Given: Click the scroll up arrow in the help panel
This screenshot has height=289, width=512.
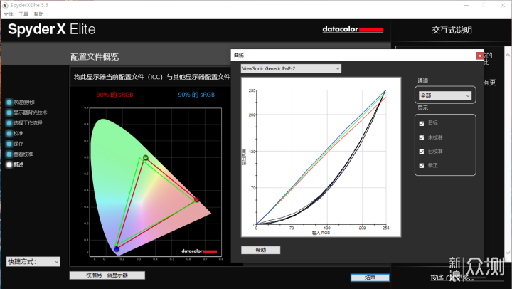Looking at the screenshot, I should [x=508, y=56].
